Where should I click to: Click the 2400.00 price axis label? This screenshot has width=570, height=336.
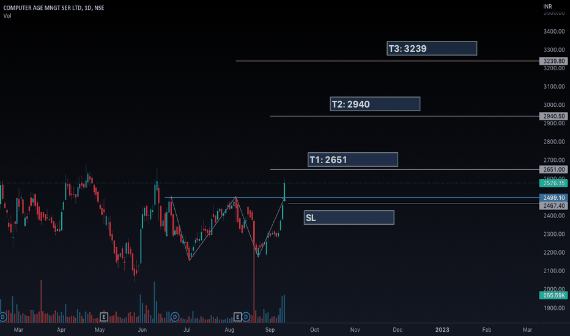tap(554, 216)
